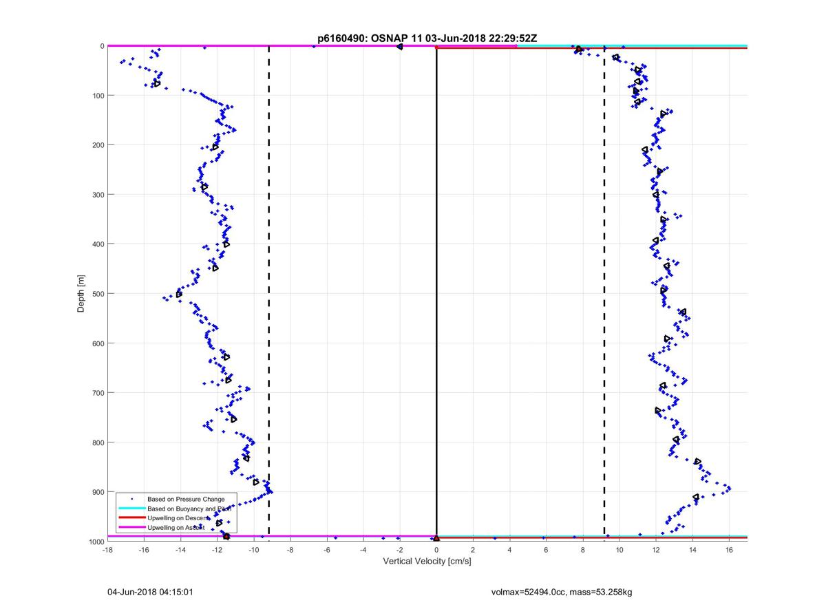The height and width of the screenshot is (609, 826).
Task: Click the dashed vertical line near -9 cm/s
Action: 268,294
